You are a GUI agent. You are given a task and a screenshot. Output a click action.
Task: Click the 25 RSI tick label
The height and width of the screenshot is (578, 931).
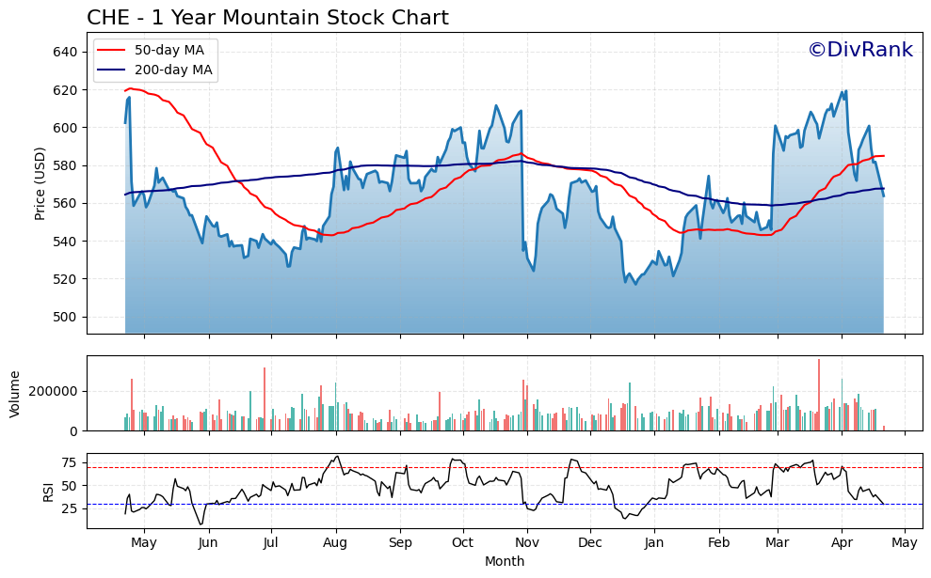(x=70, y=508)
